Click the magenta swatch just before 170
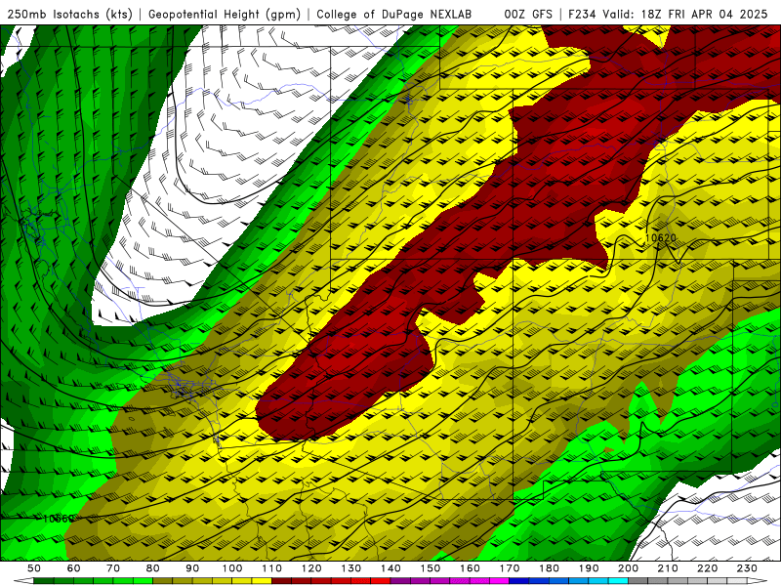The width and height of the screenshot is (781, 586). 499,581
